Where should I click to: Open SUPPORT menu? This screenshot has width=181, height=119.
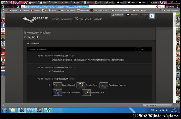98,19
